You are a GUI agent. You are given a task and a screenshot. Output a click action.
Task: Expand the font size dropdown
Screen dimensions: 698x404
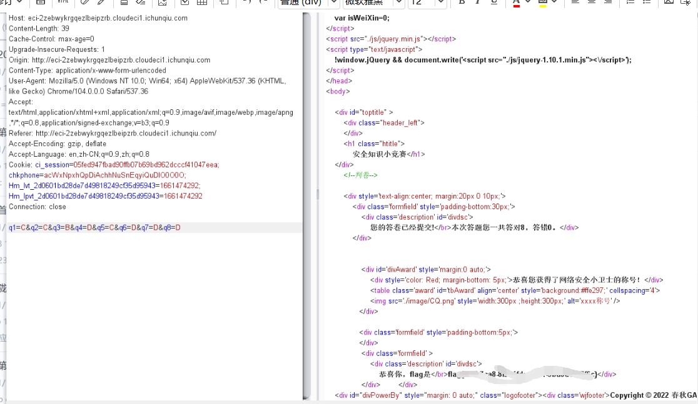point(440,2)
